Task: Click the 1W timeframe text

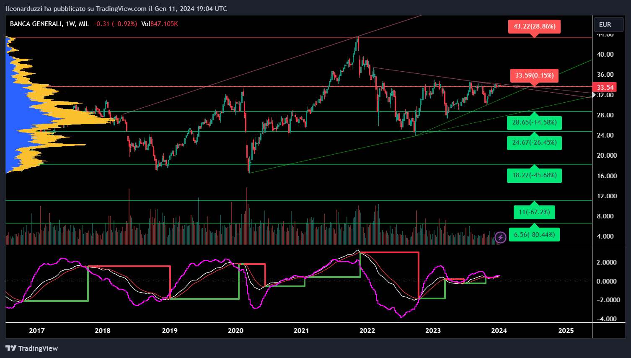Action: pyautogui.click(x=70, y=24)
